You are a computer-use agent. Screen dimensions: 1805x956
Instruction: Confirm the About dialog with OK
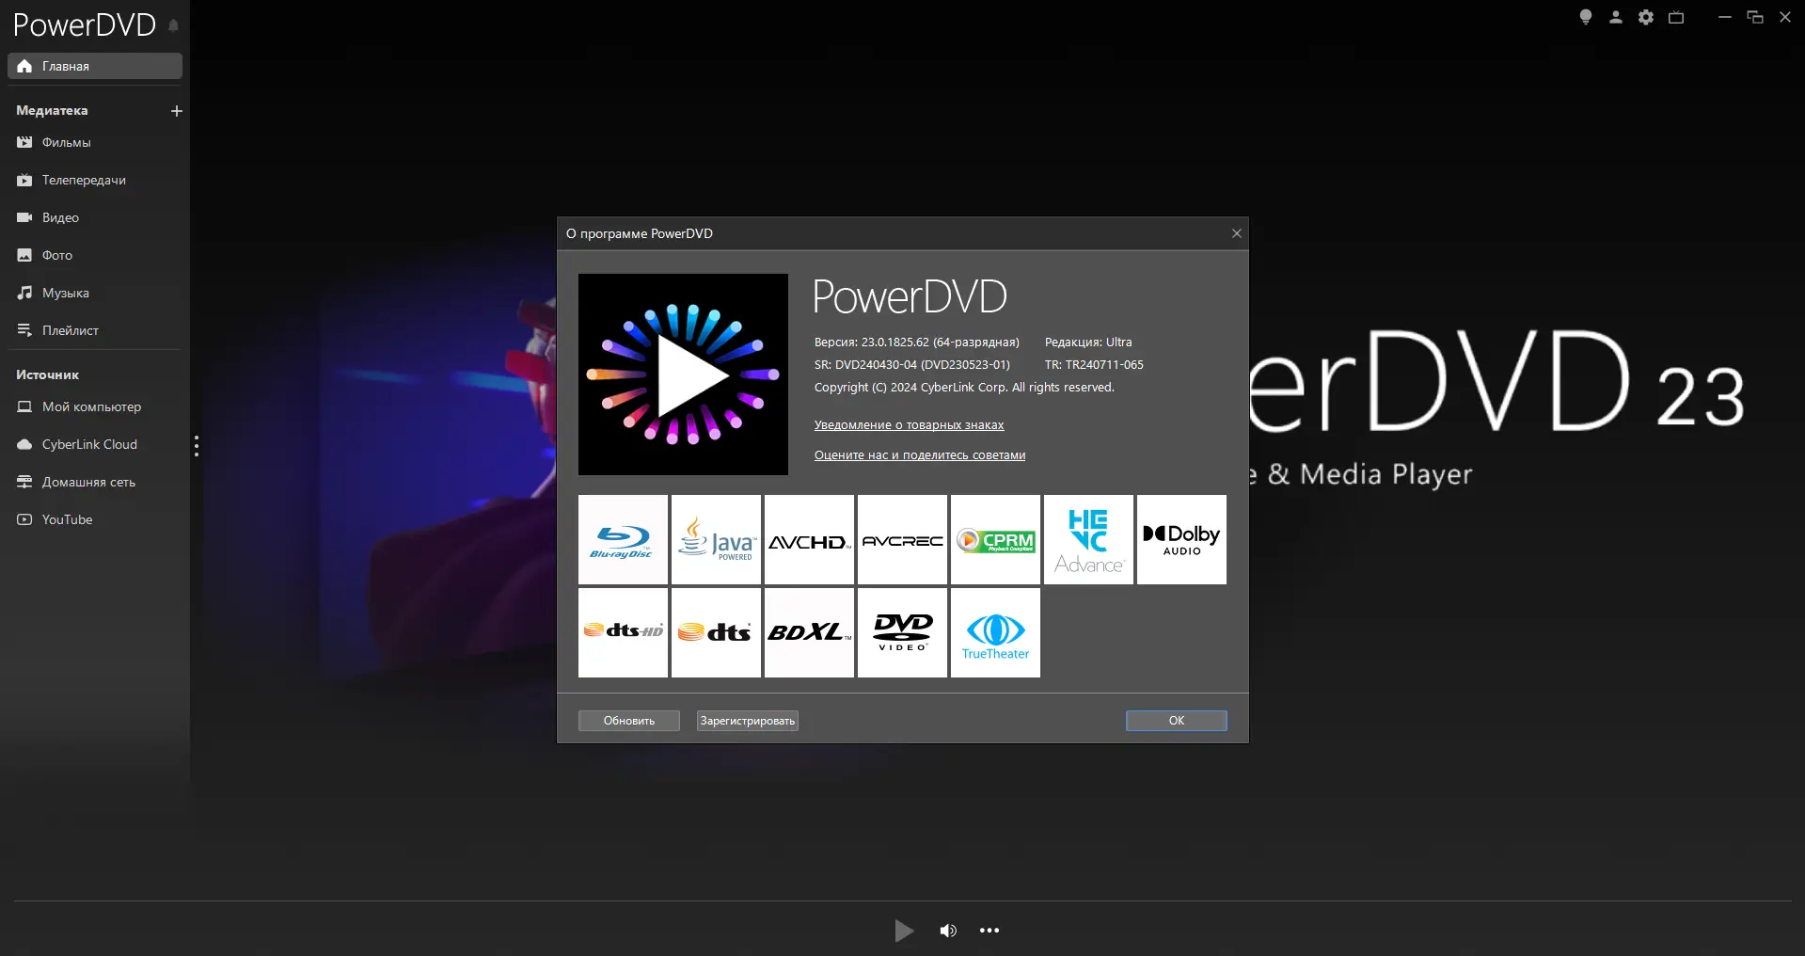(x=1177, y=721)
